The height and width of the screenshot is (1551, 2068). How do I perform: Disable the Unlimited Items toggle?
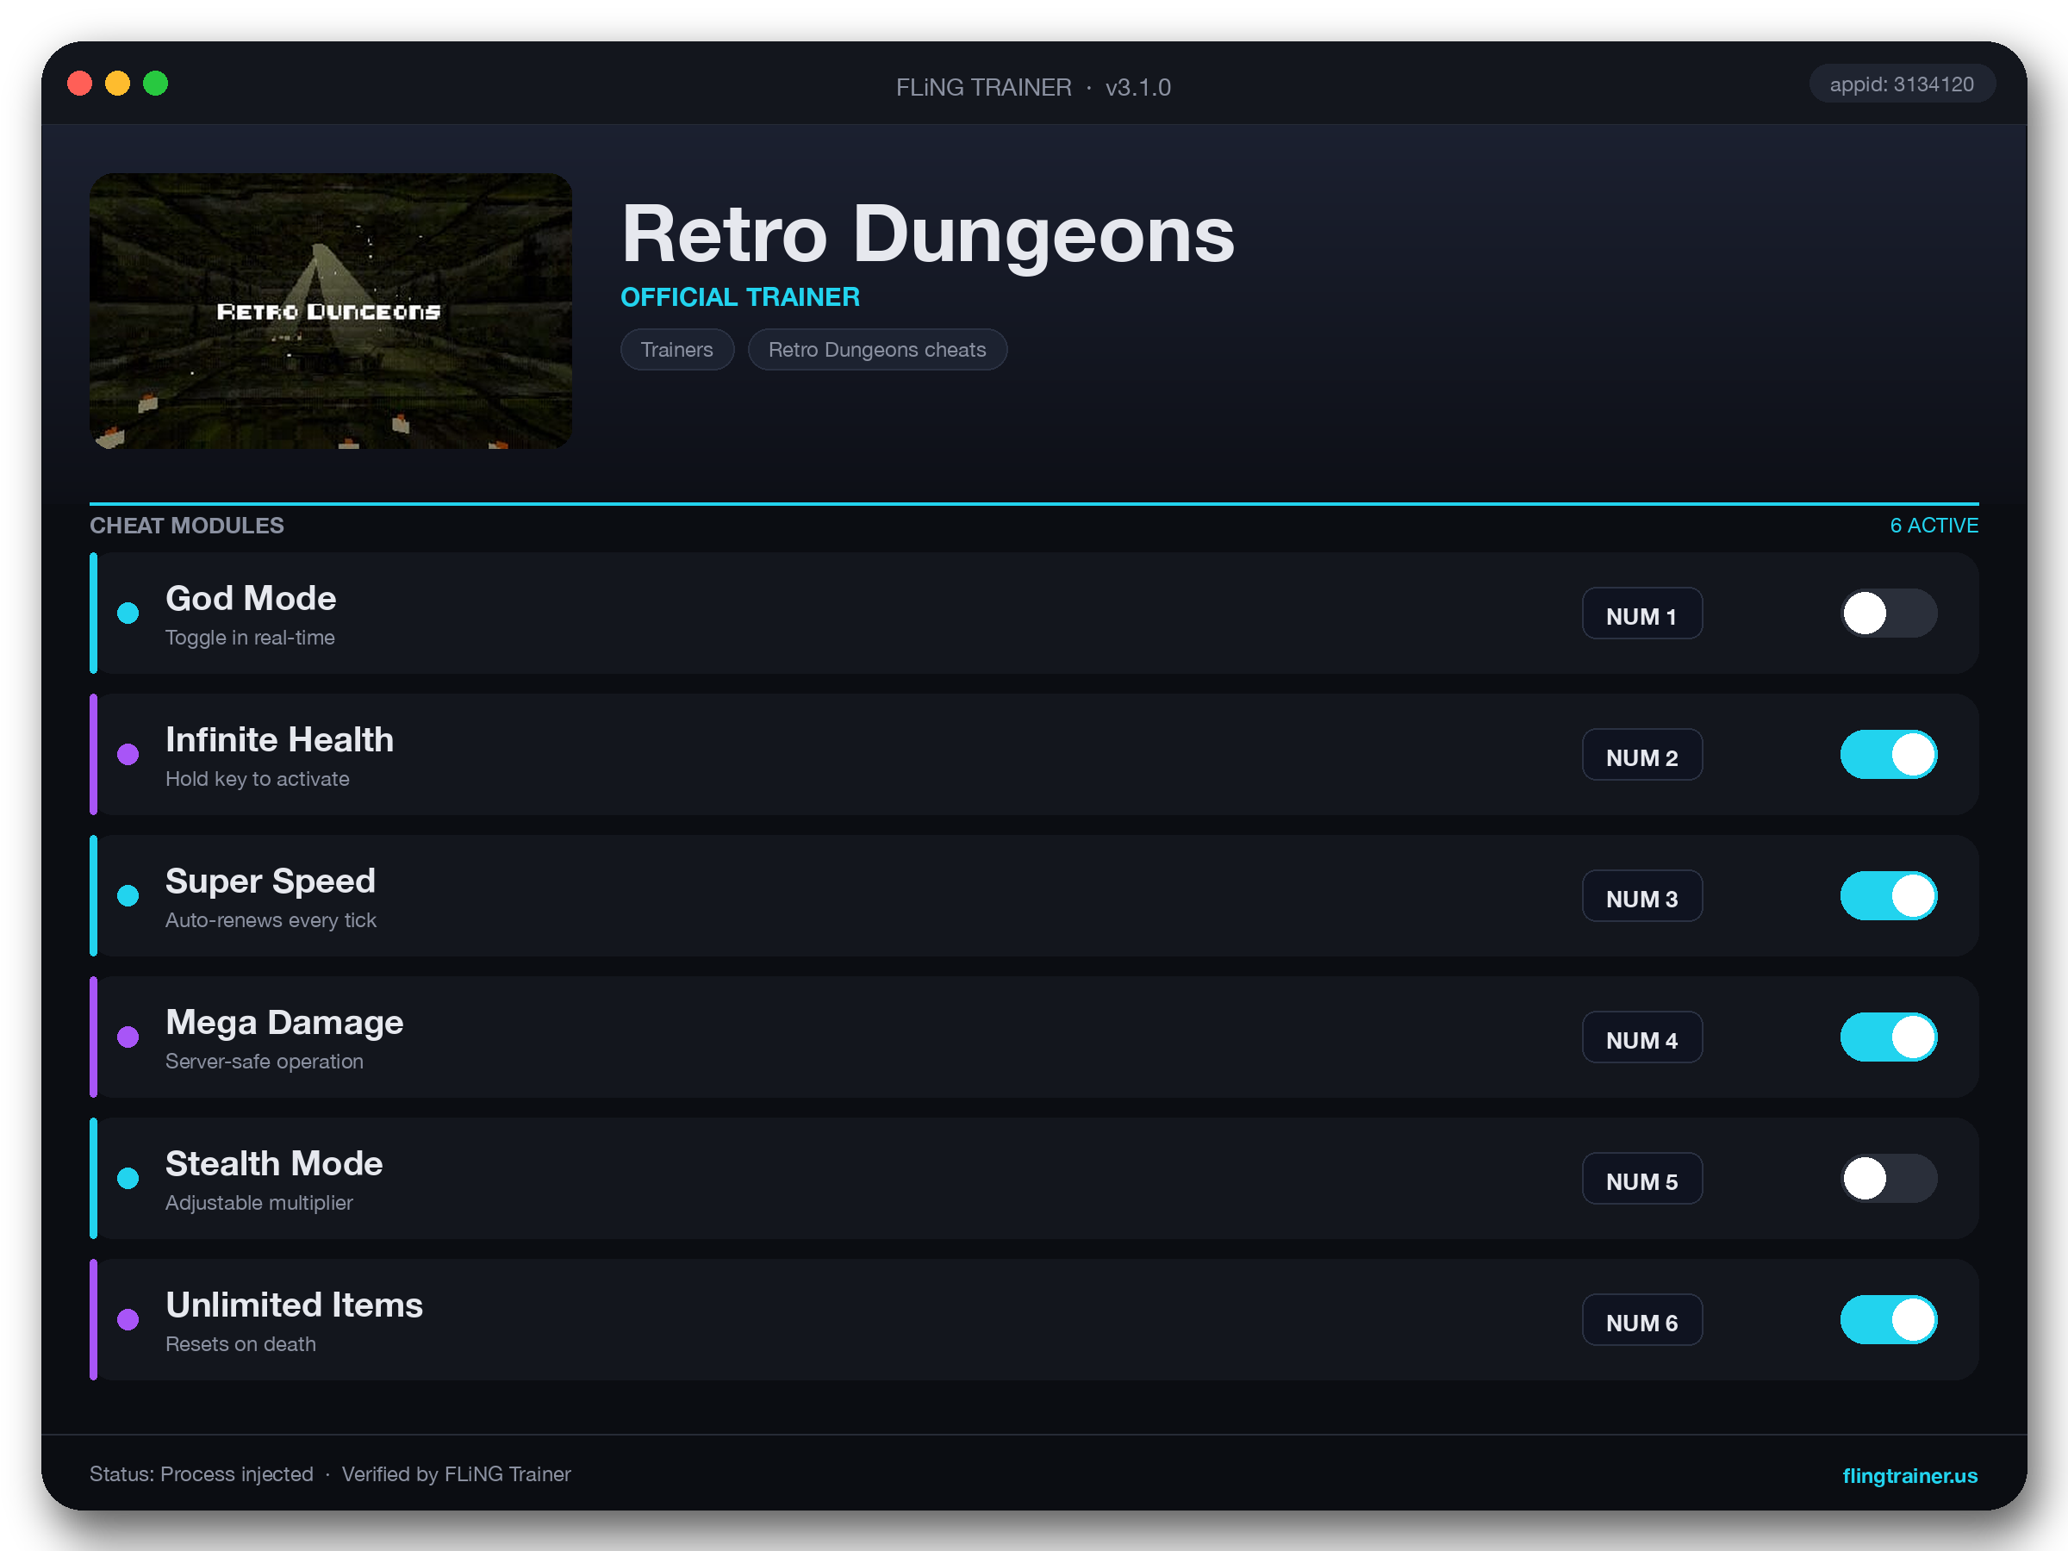1889,1319
